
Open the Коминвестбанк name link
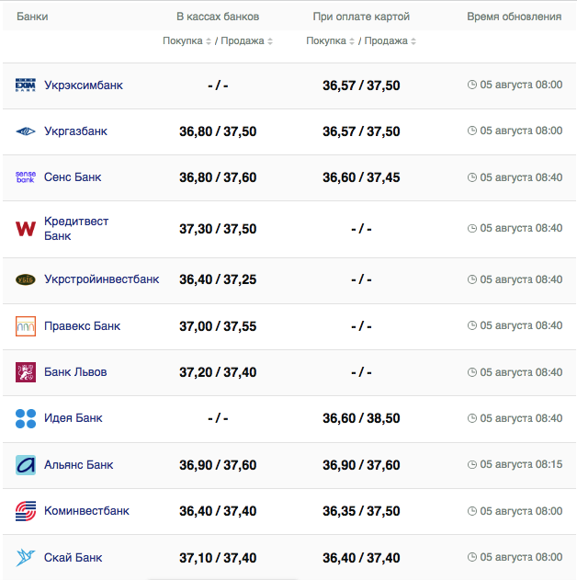[86, 511]
